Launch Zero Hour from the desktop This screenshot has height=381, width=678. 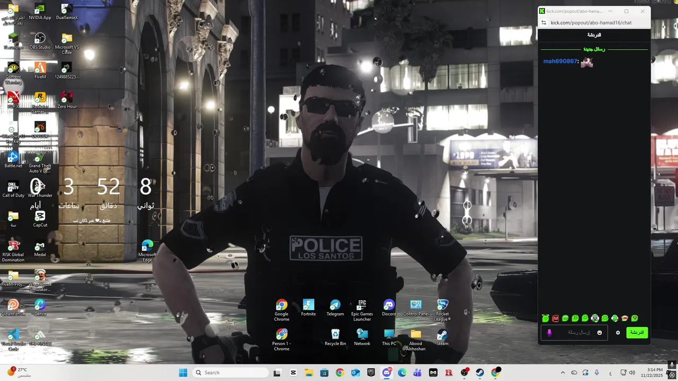tap(67, 101)
